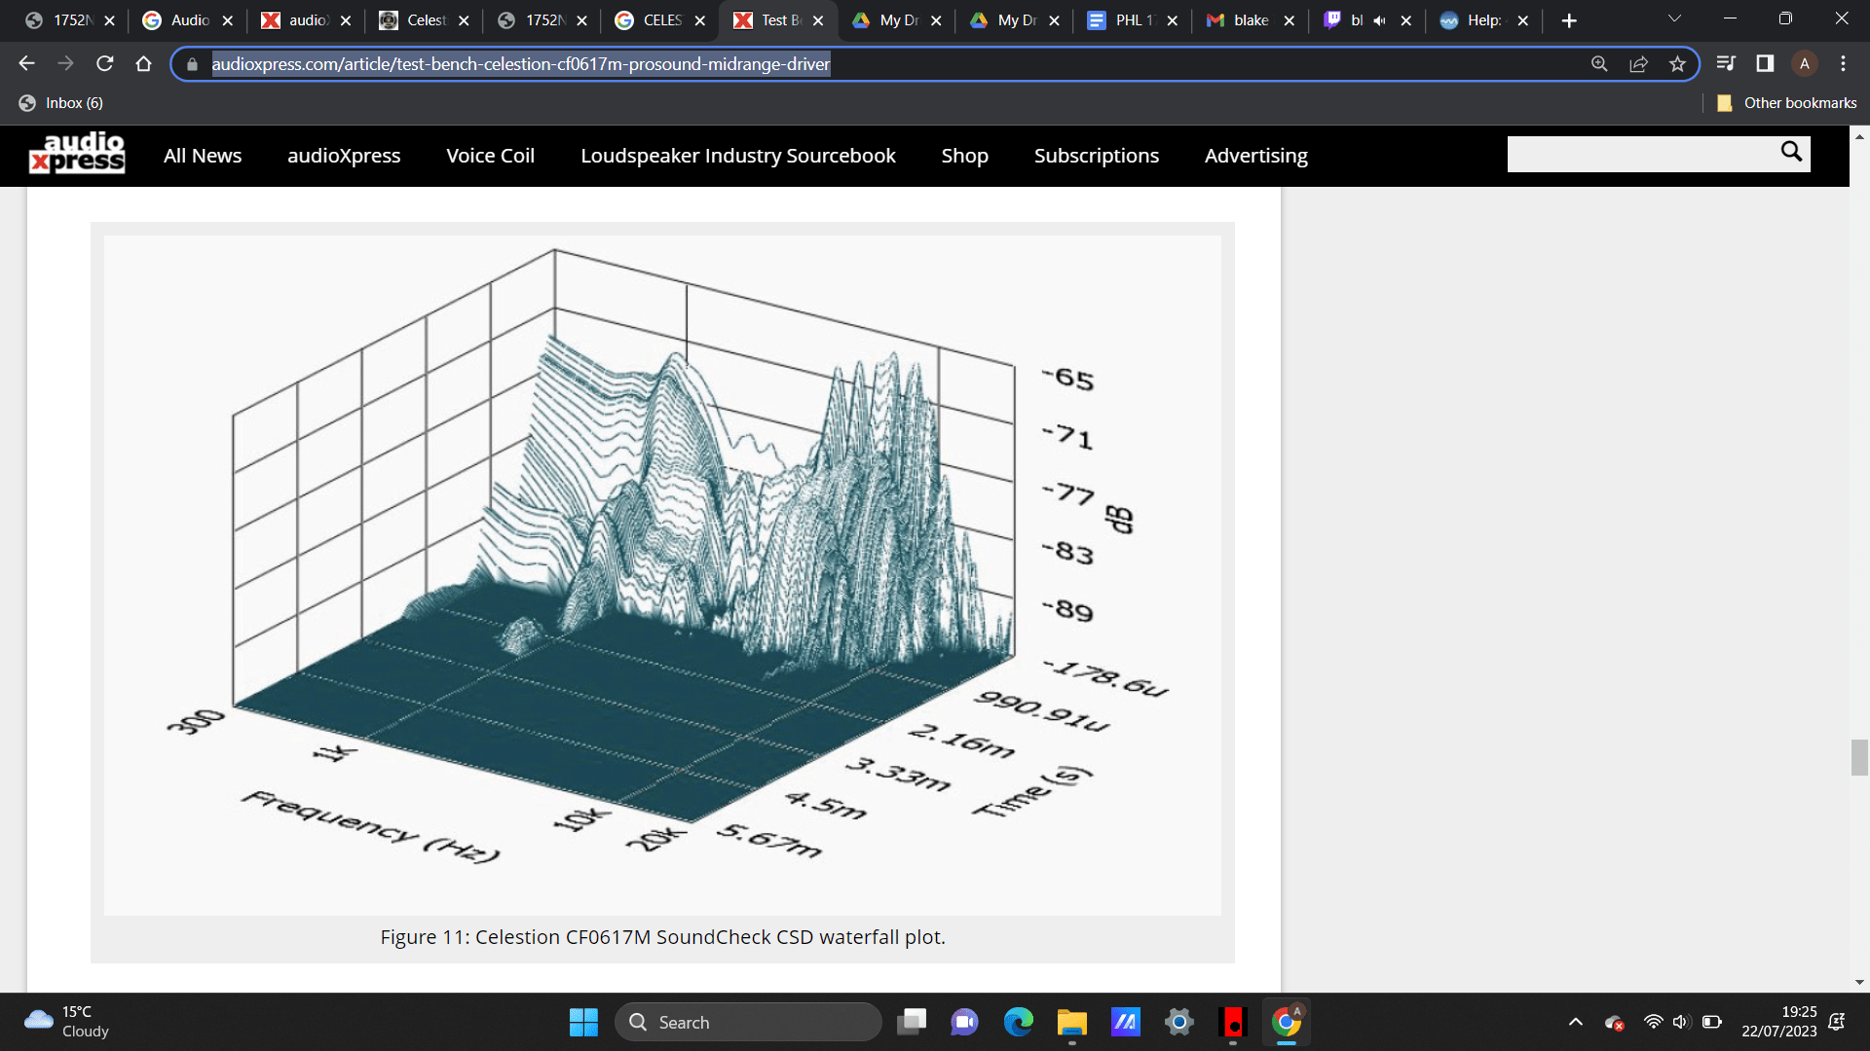This screenshot has width=1870, height=1051.
Task: Open the weather widget showing Cloudy
Action: (66, 1022)
